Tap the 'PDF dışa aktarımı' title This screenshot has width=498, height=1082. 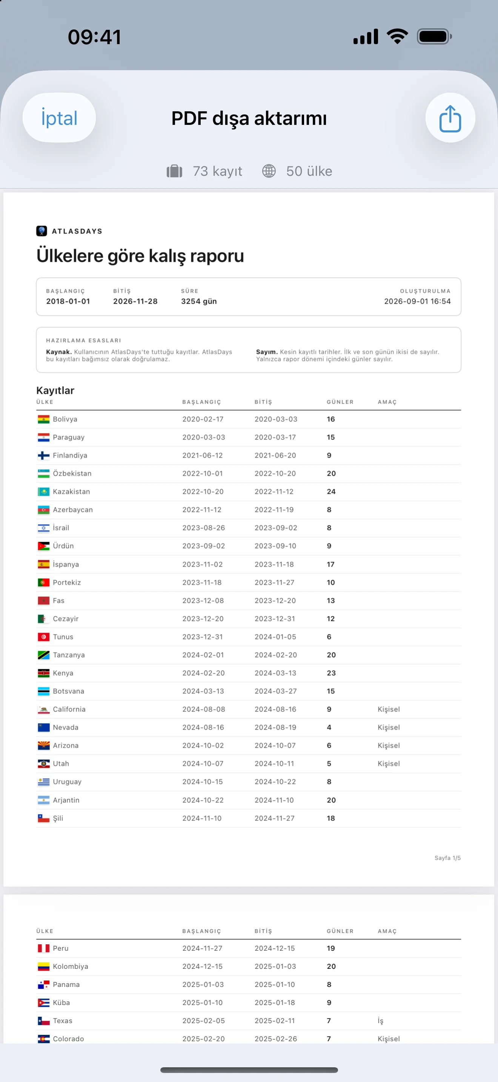(x=249, y=118)
